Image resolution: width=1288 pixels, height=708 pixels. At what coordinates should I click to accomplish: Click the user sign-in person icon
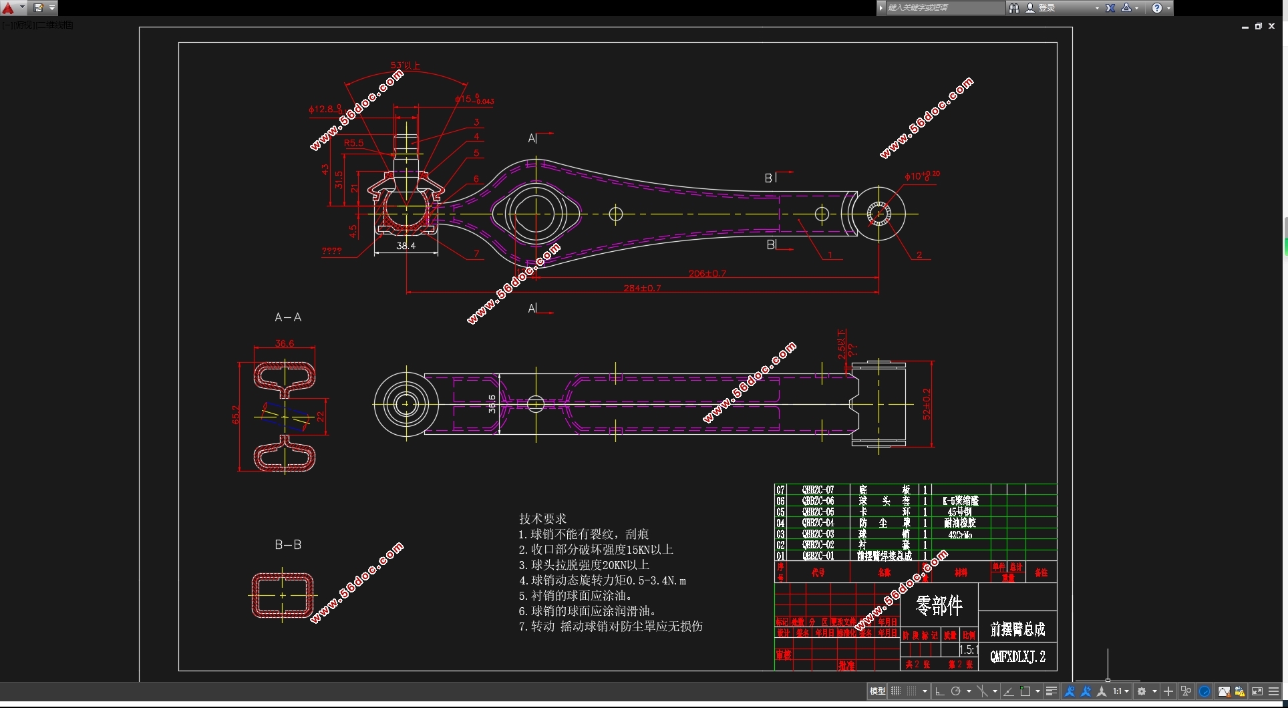click(1030, 8)
